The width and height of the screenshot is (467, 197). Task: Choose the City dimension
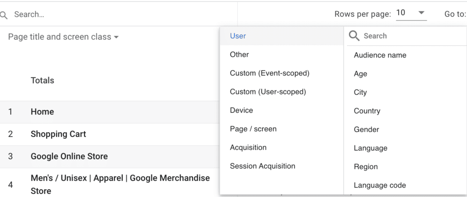[360, 93]
